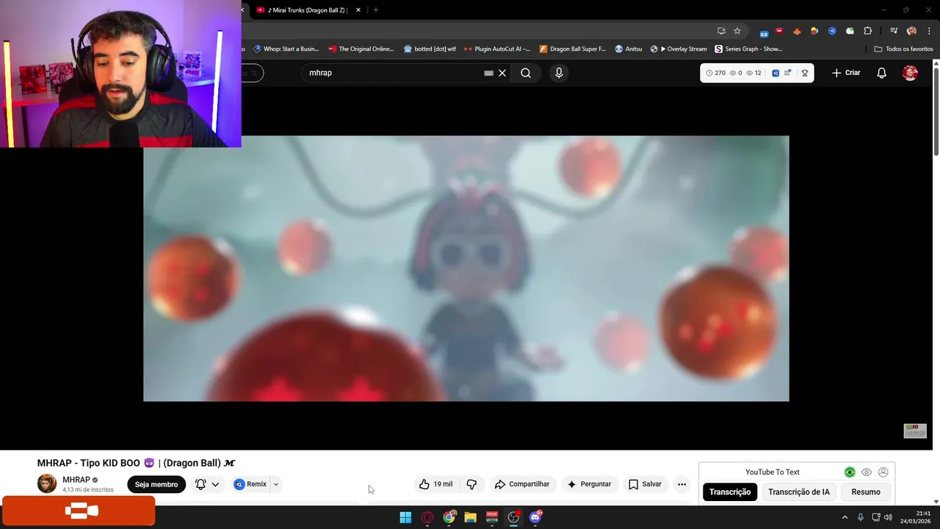Open the botted [dot] wtf bookmark
Image resolution: width=940 pixels, height=529 pixels.
pos(430,49)
